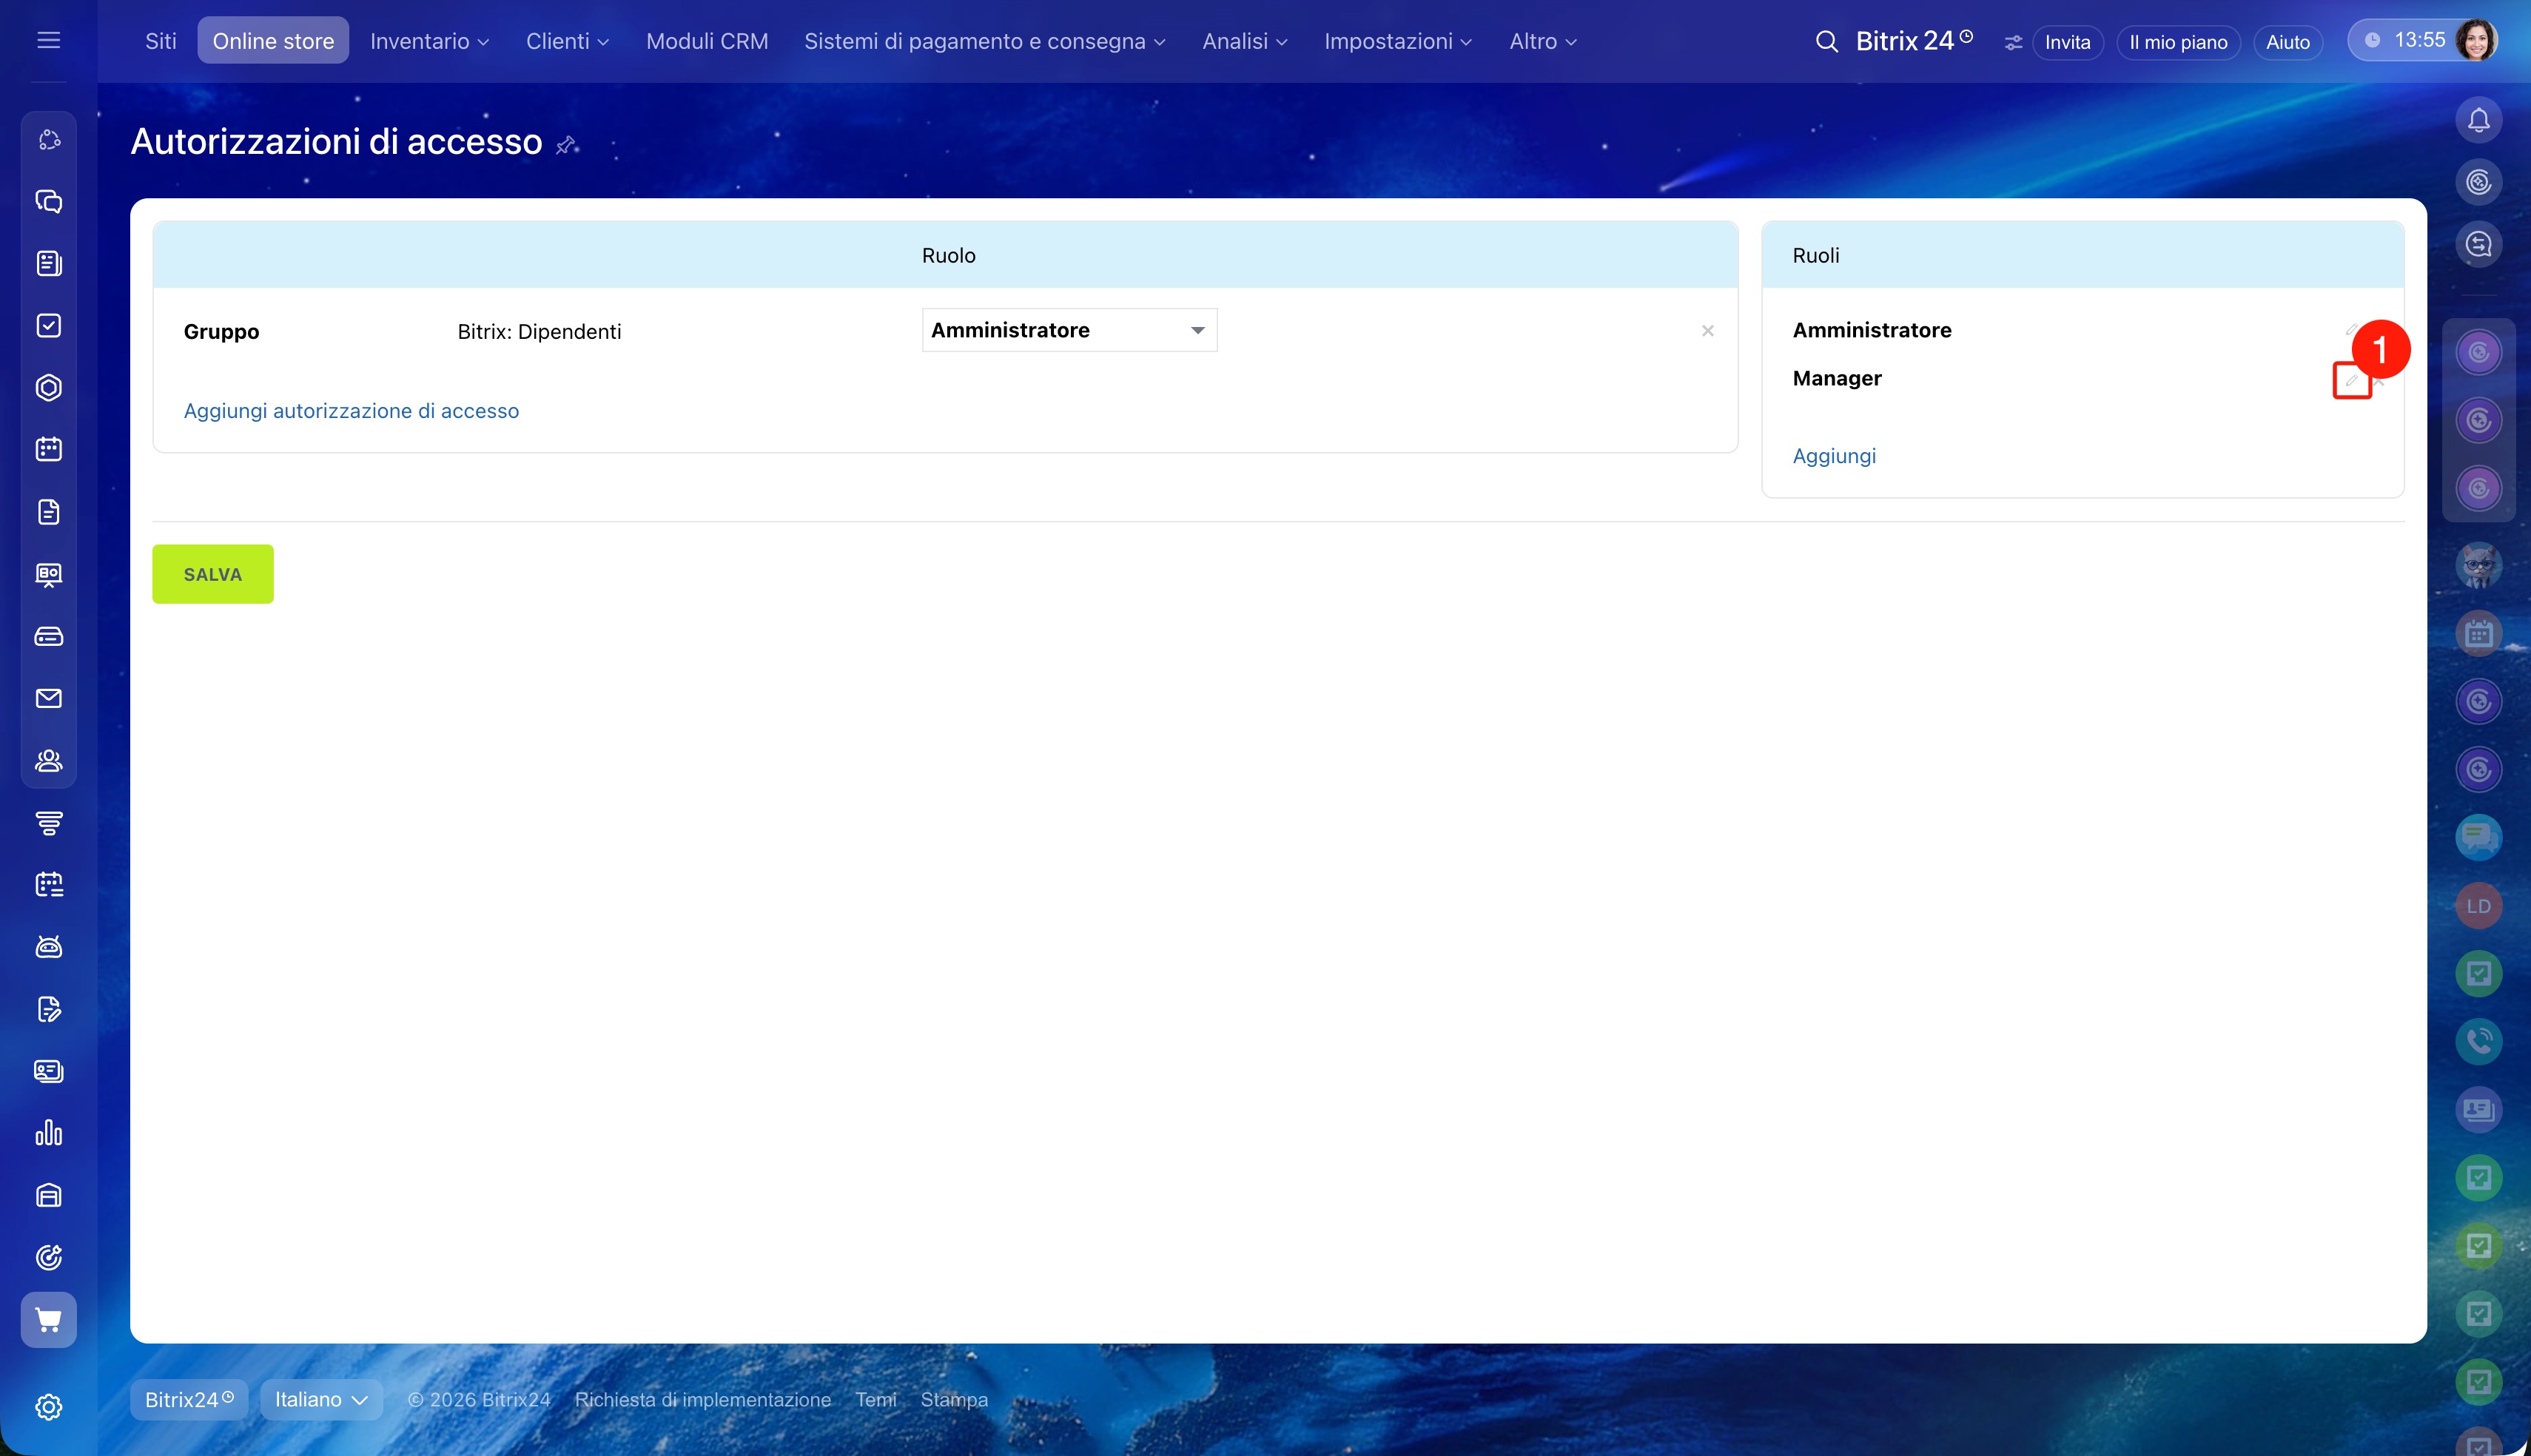The height and width of the screenshot is (1456, 2531).
Task: Toggle the hamburger menu to collapse sidebar
Action: click(48, 40)
